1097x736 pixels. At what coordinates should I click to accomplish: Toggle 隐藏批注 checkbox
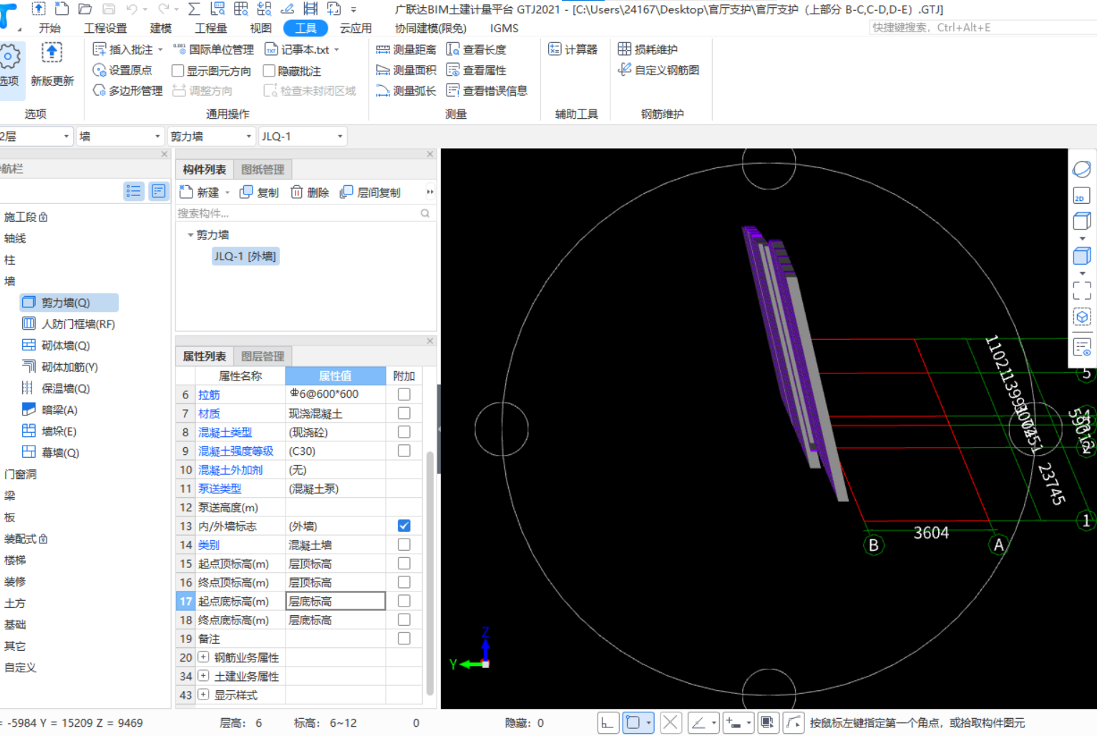(269, 71)
